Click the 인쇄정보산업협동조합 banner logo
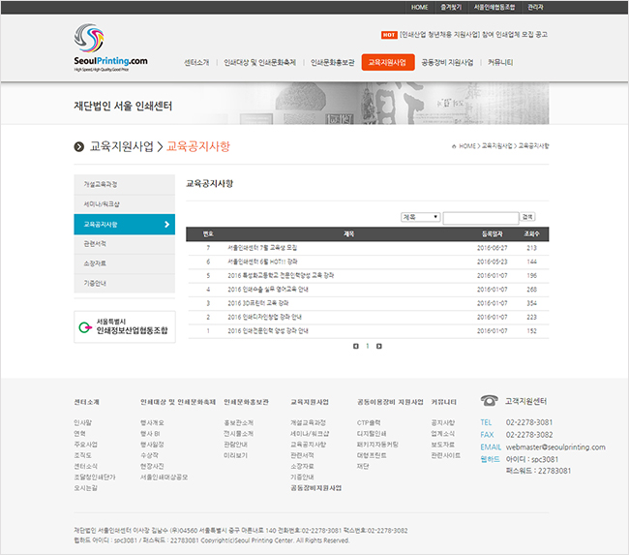 124,326
